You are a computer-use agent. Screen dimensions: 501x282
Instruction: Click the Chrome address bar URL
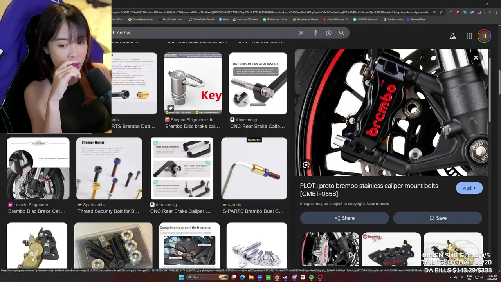[x=270, y=12]
